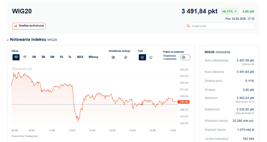Click the camera screenshot icon
Viewport: 267px width, 142px height.
coord(113,57)
